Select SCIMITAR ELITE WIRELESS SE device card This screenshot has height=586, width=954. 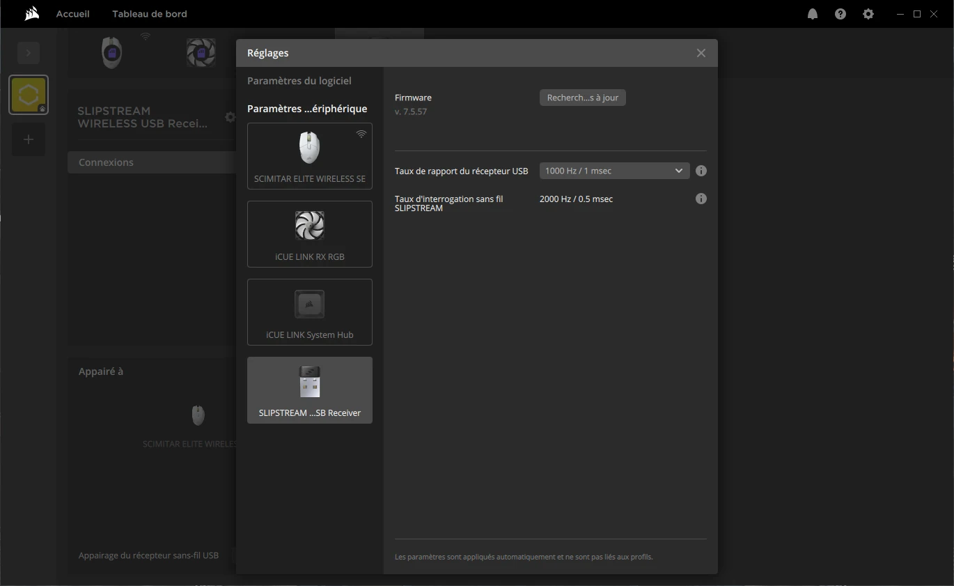pyautogui.click(x=310, y=156)
